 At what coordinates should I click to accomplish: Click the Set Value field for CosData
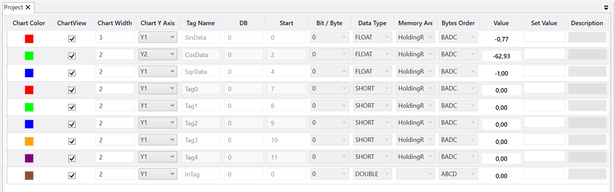pyautogui.click(x=544, y=54)
